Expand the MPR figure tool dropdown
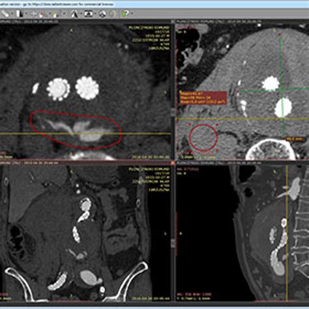The image size is (309, 309). tap(81, 14)
